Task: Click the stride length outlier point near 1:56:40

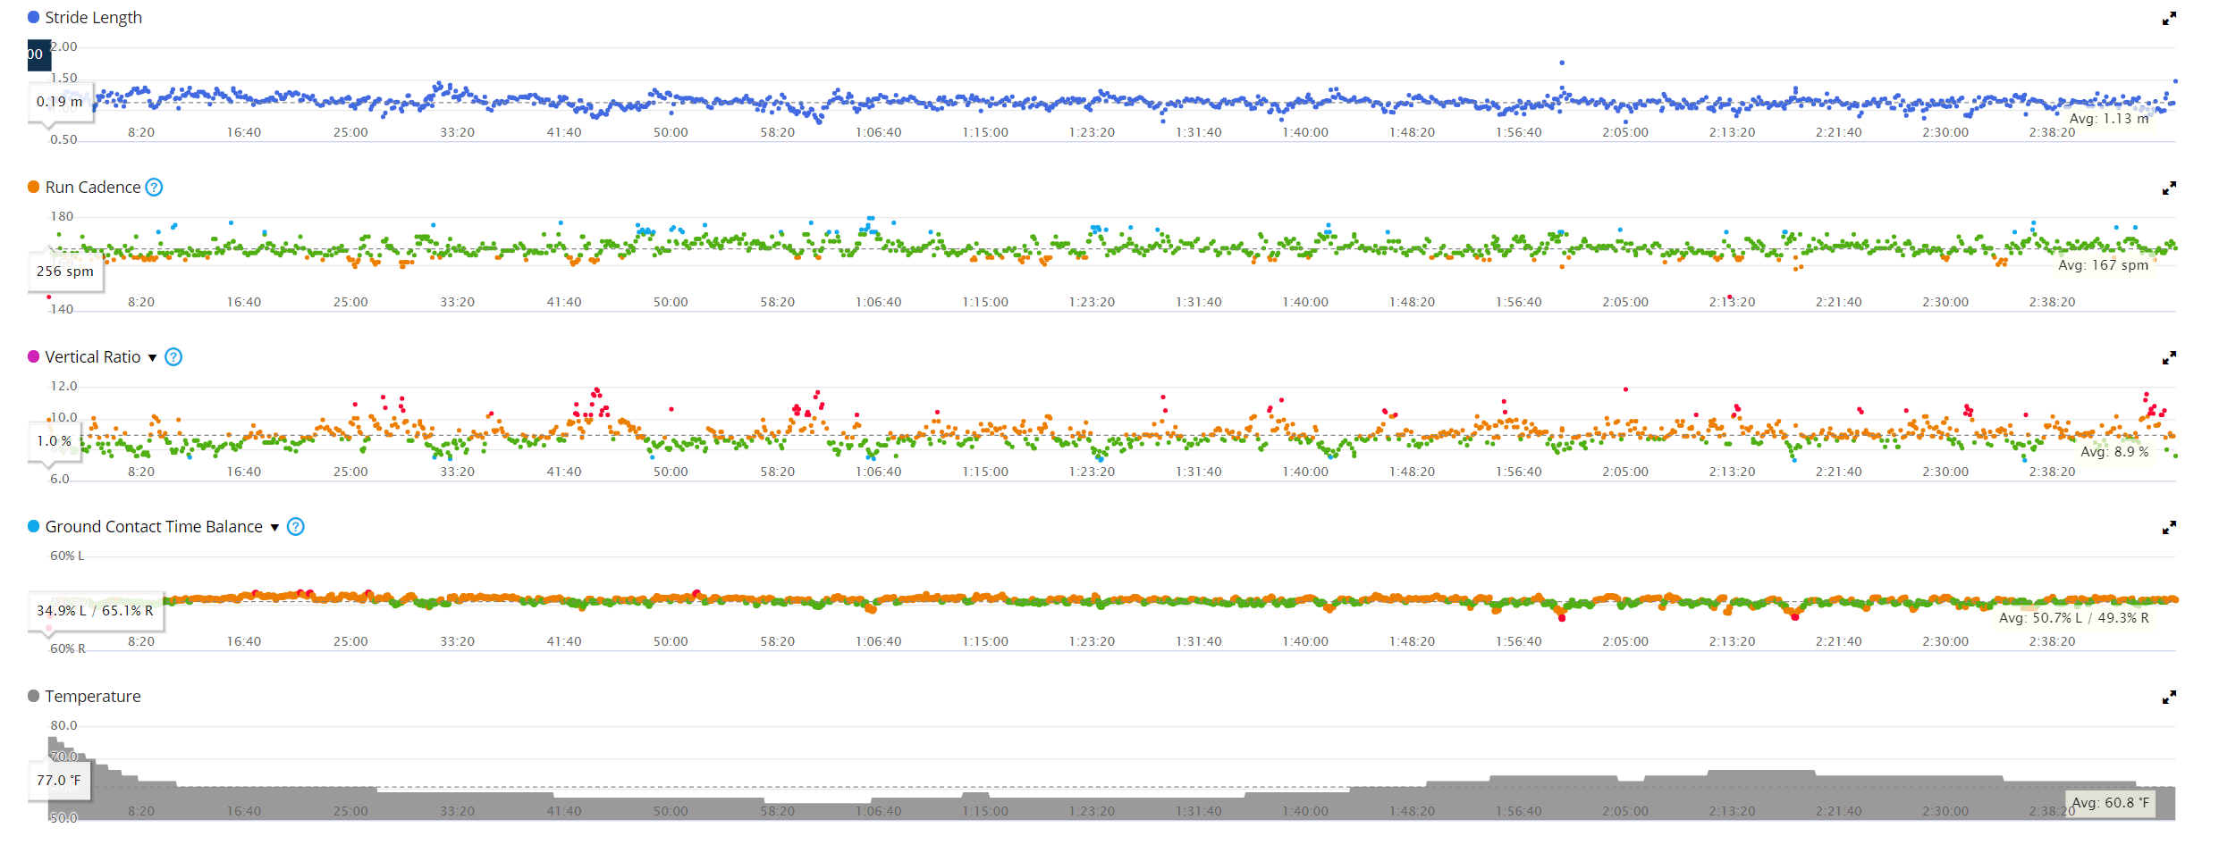Action: [x=1562, y=63]
